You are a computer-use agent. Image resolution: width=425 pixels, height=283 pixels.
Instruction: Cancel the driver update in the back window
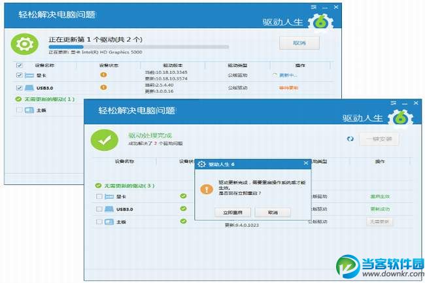[x=299, y=43]
